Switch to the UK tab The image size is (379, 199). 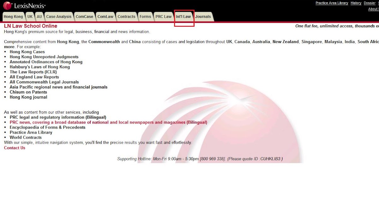point(30,17)
